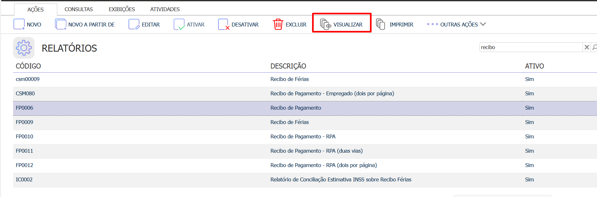Viewport: 597px width, 197px height.
Task: Click the Novo new-document icon
Action: click(x=19, y=24)
